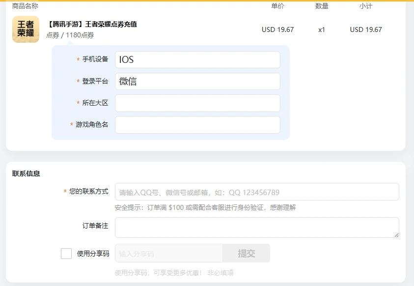This screenshot has width=414, height=286.
Task: Click the 登录平台 field label
Action: 95,81
